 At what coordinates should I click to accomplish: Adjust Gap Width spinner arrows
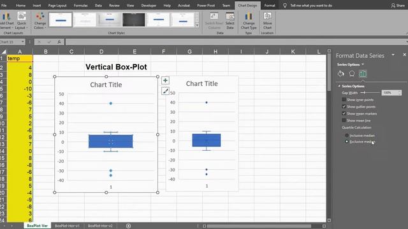tap(400, 93)
